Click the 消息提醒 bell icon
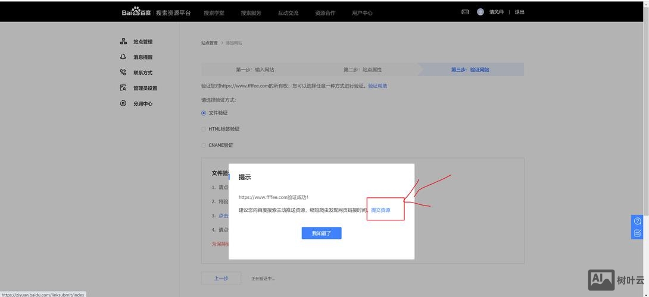 (123, 57)
